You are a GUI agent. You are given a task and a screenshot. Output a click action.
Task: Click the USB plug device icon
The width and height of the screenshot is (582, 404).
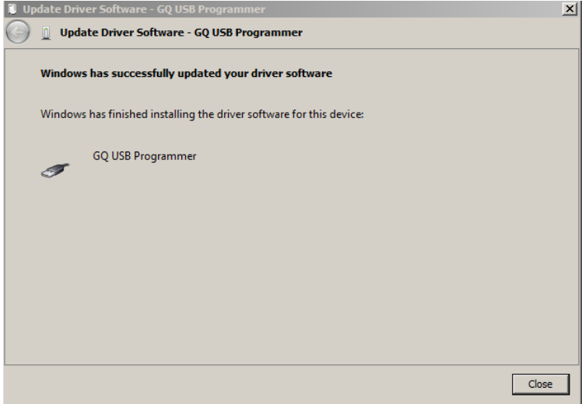55,170
